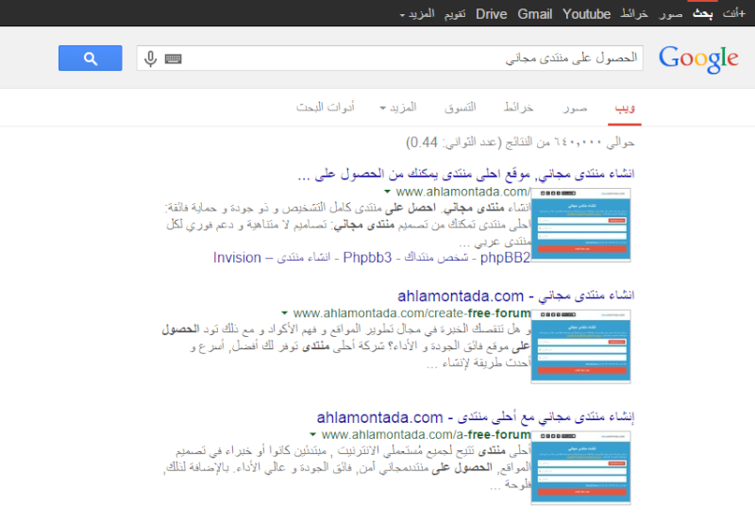Image resolution: width=755 pixels, height=524 pixels.
Task: Click the Google logo
Action: click(x=698, y=59)
